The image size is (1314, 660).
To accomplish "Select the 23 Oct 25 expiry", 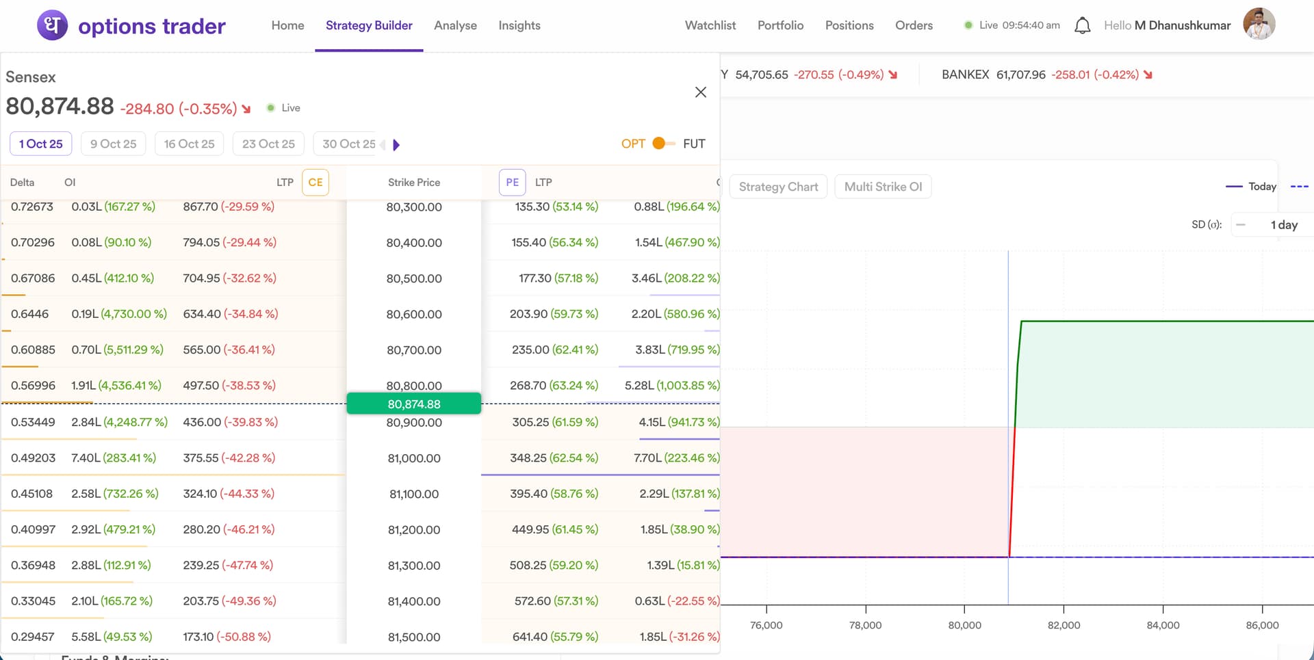I will coord(268,144).
